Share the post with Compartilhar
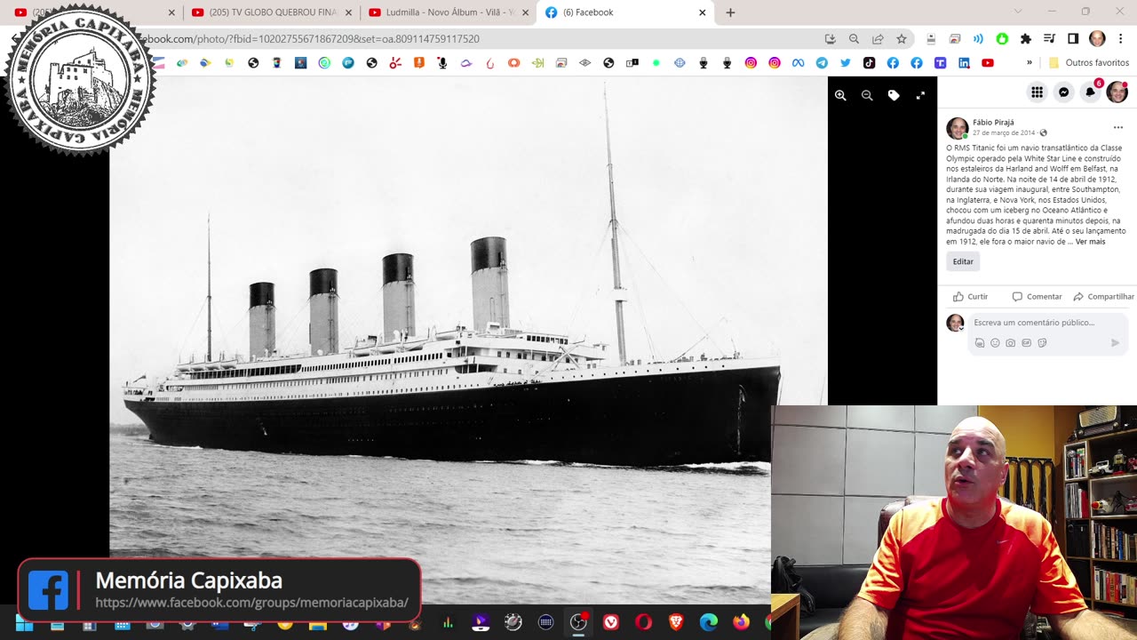 tap(1103, 297)
